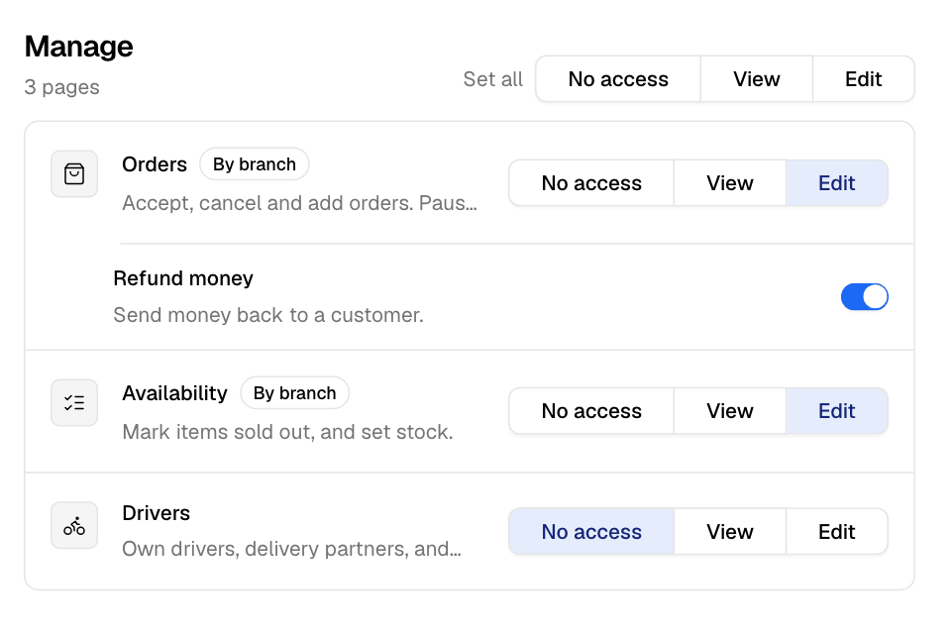
Task: Click the 'Refund money' label
Action: pyautogui.click(x=183, y=277)
